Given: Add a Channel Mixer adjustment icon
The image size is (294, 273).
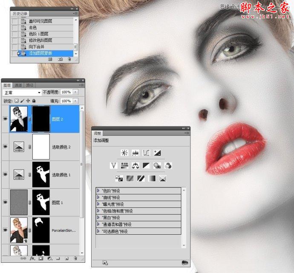Looking at the screenshot, I should (x=168, y=165).
